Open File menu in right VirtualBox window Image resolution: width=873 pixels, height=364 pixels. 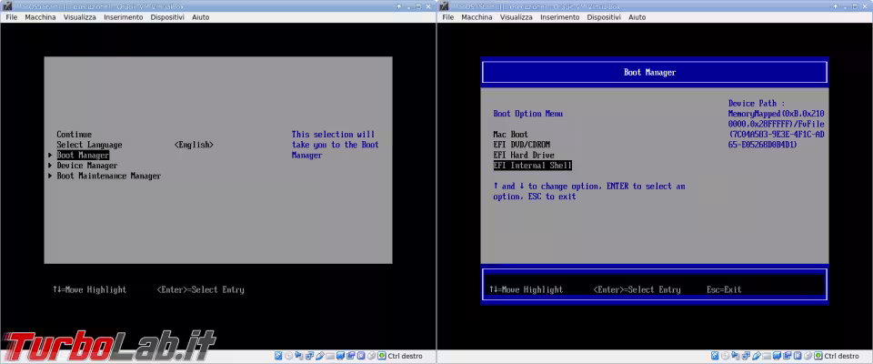(x=448, y=17)
